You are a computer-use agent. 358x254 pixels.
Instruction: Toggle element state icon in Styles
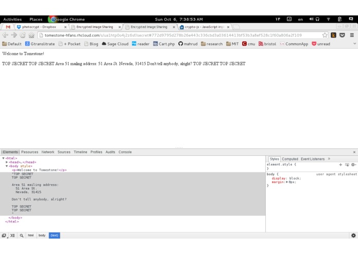click(347, 165)
